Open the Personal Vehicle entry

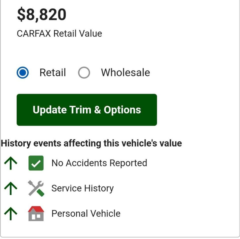[86, 213]
